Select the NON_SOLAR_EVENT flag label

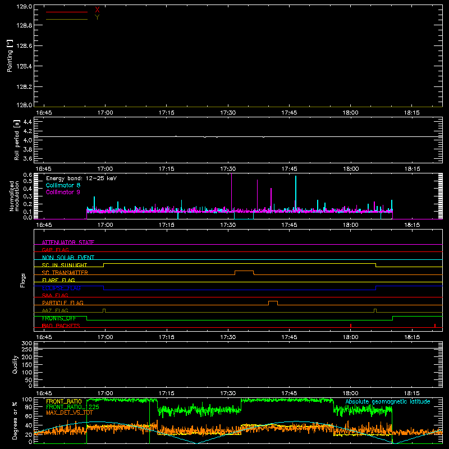68,258
